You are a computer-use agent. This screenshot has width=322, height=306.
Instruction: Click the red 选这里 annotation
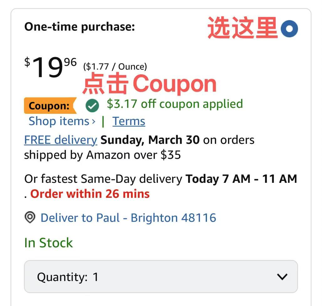(243, 28)
